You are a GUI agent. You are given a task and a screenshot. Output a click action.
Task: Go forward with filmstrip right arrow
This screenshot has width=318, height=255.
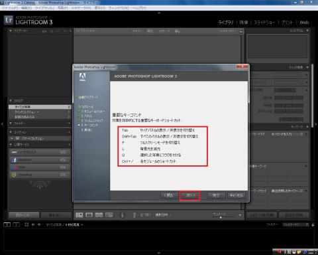click(39, 224)
